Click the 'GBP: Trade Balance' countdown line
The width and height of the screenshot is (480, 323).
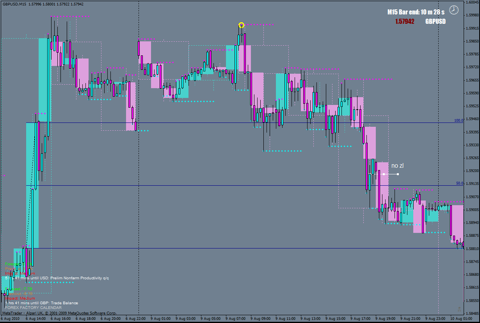coord(41,303)
